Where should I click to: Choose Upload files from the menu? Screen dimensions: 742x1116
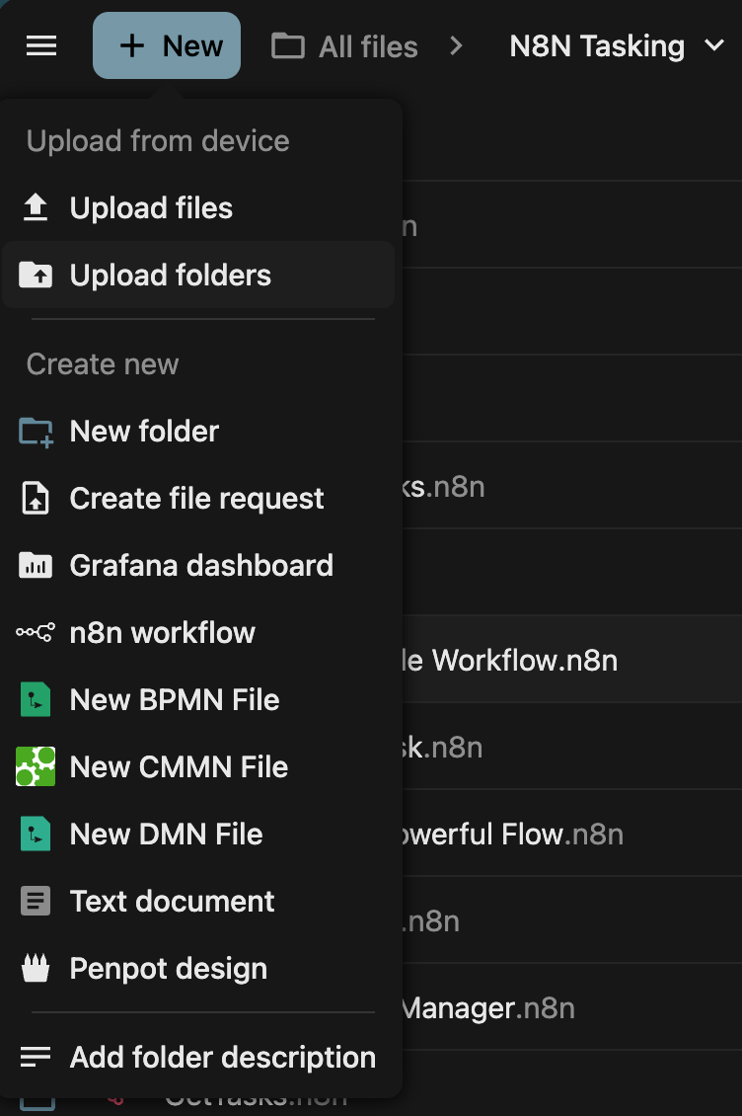(x=198, y=207)
